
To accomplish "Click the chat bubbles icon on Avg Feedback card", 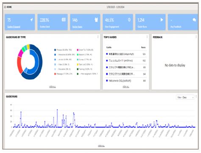I will [194, 20].
